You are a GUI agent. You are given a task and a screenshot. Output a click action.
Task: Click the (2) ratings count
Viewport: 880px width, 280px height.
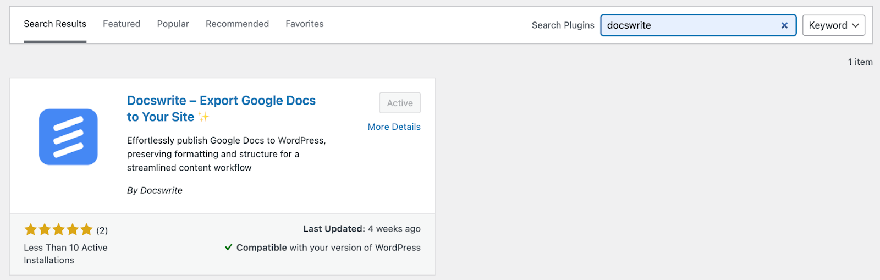point(102,230)
